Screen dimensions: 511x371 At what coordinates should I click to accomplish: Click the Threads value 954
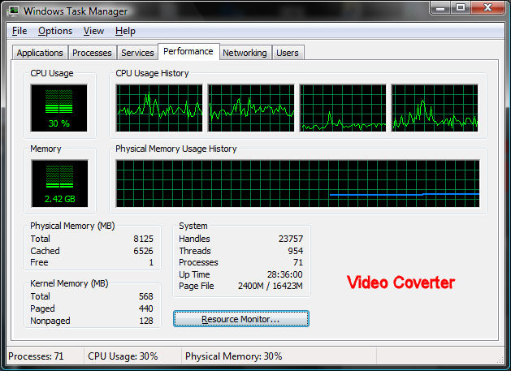click(296, 251)
